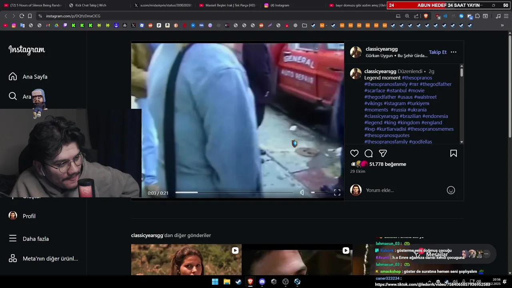This screenshot has width=512, height=288.
Task: Open browser extensions puzzle icon
Action: click(477, 16)
